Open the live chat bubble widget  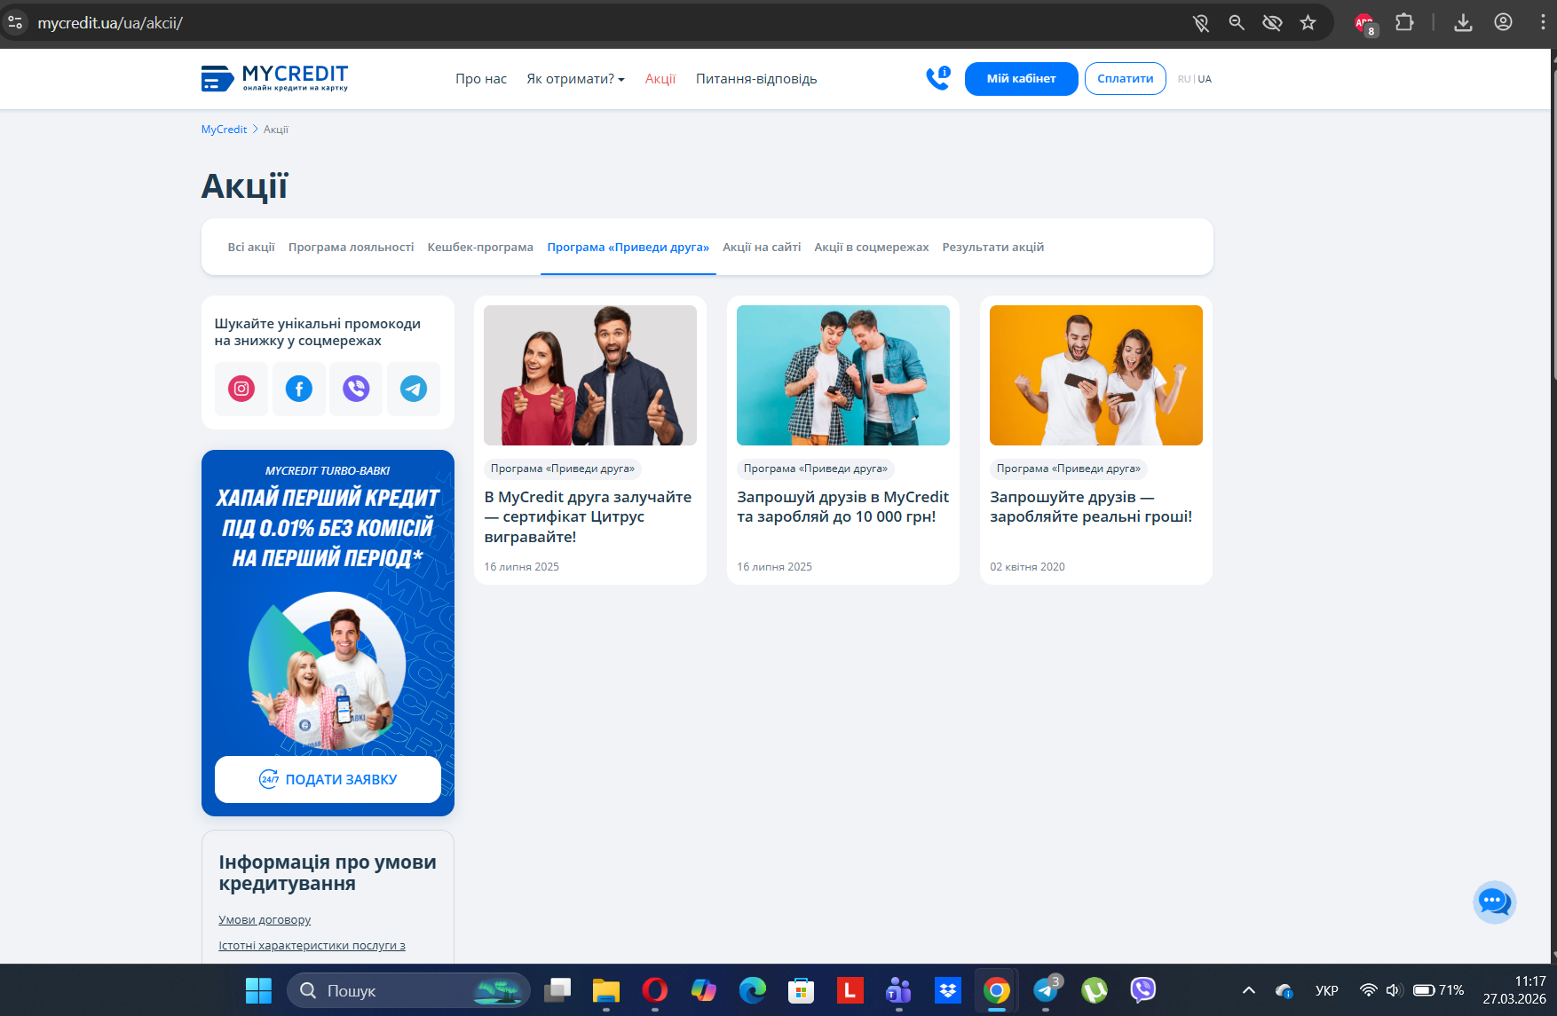[1495, 902]
